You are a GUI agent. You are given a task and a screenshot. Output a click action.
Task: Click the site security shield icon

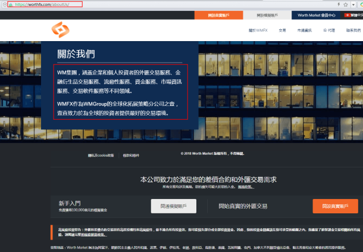[4, 4]
